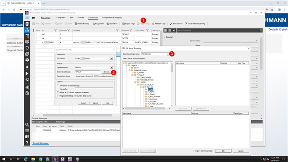Tick Delete all I/O Device tags prior checkbox
Screen dimensions: 288x162
point(58,92)
